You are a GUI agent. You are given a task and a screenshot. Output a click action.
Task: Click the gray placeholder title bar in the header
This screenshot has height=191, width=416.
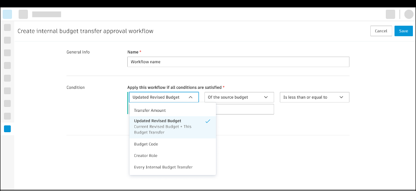[x=47, y=14]
